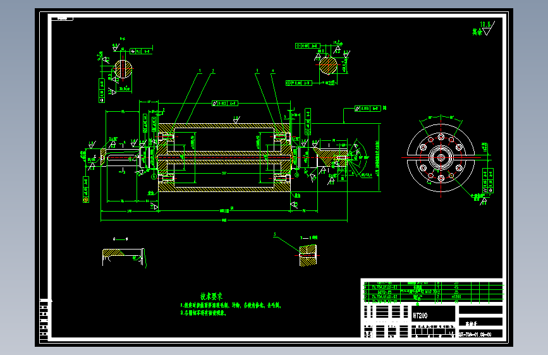
Task: Click the HT200 material label in title block
Action: [420, 315]
